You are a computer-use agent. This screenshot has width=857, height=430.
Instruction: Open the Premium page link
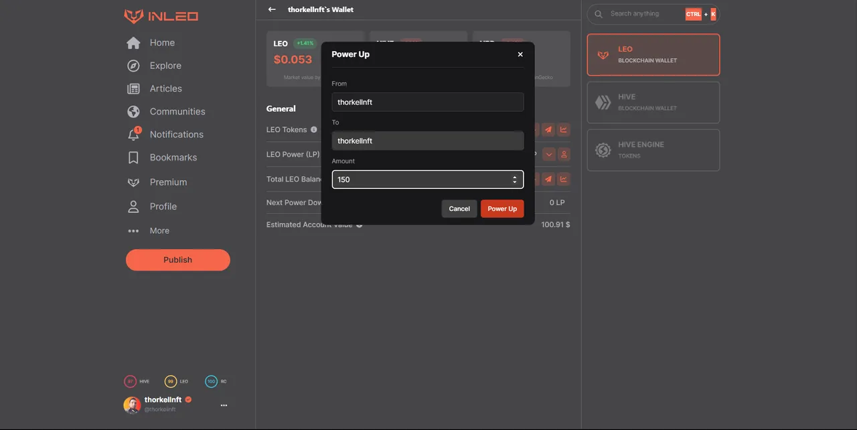click(168, 182)
